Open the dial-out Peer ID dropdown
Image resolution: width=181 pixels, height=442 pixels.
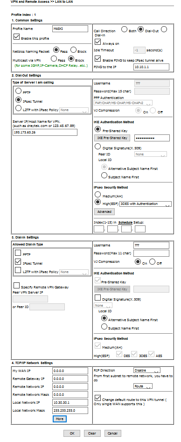click(151, 154)
